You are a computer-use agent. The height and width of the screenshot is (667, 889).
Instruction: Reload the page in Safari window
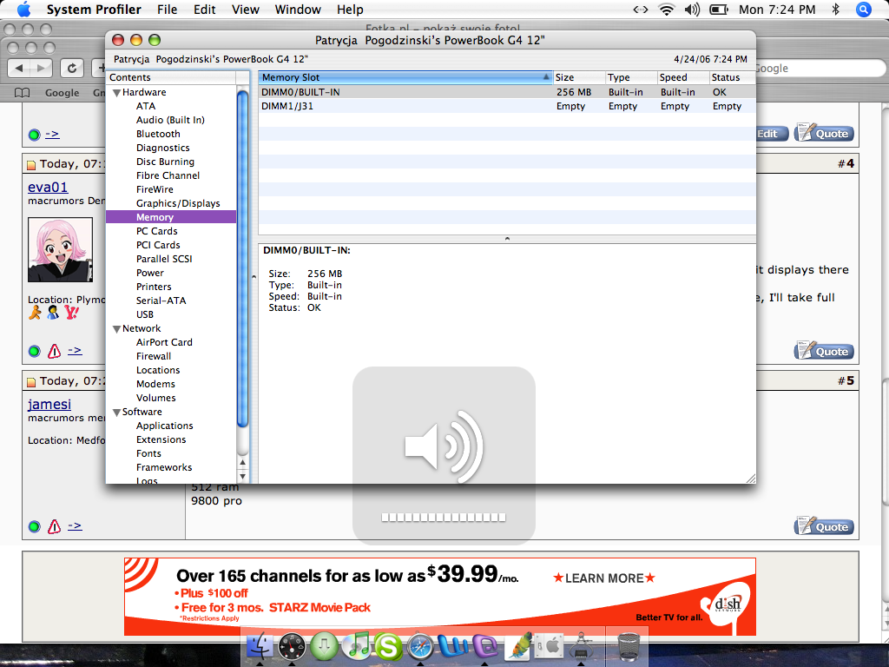72,68
